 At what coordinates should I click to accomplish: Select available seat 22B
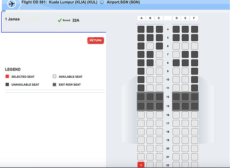[150, 165]
